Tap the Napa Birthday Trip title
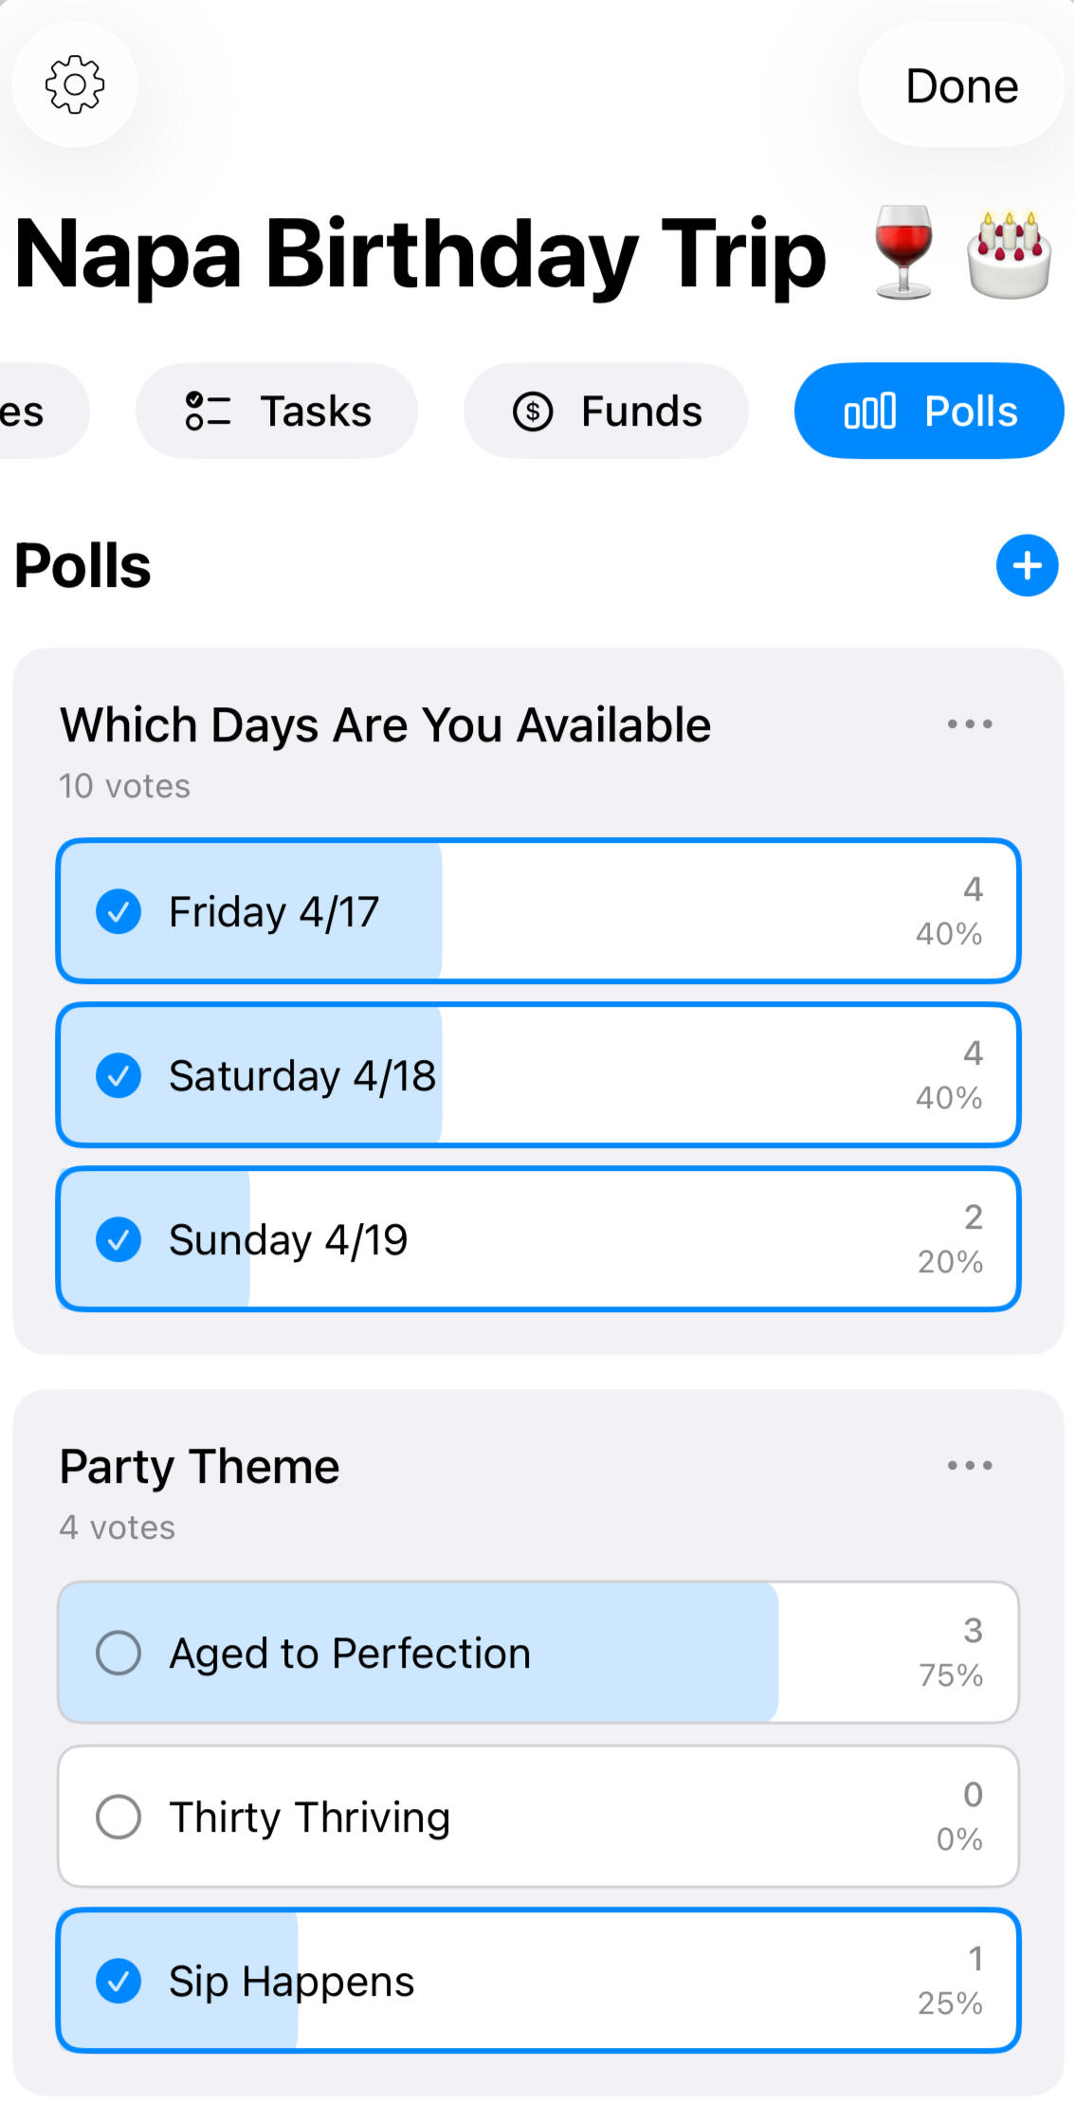 click(x=421, y=254)
